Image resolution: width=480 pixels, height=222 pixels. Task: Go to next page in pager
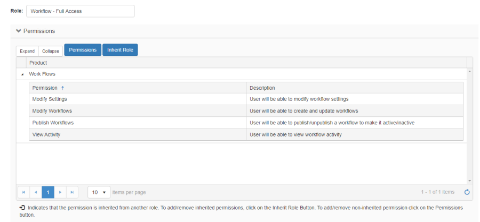(x=60, y=192)
